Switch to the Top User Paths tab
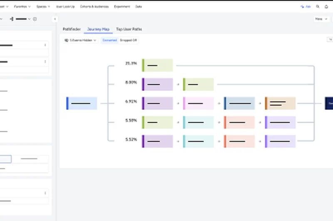 coord(129,29)
